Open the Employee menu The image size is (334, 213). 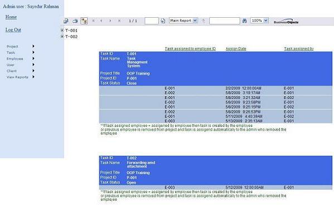[14, 58]
